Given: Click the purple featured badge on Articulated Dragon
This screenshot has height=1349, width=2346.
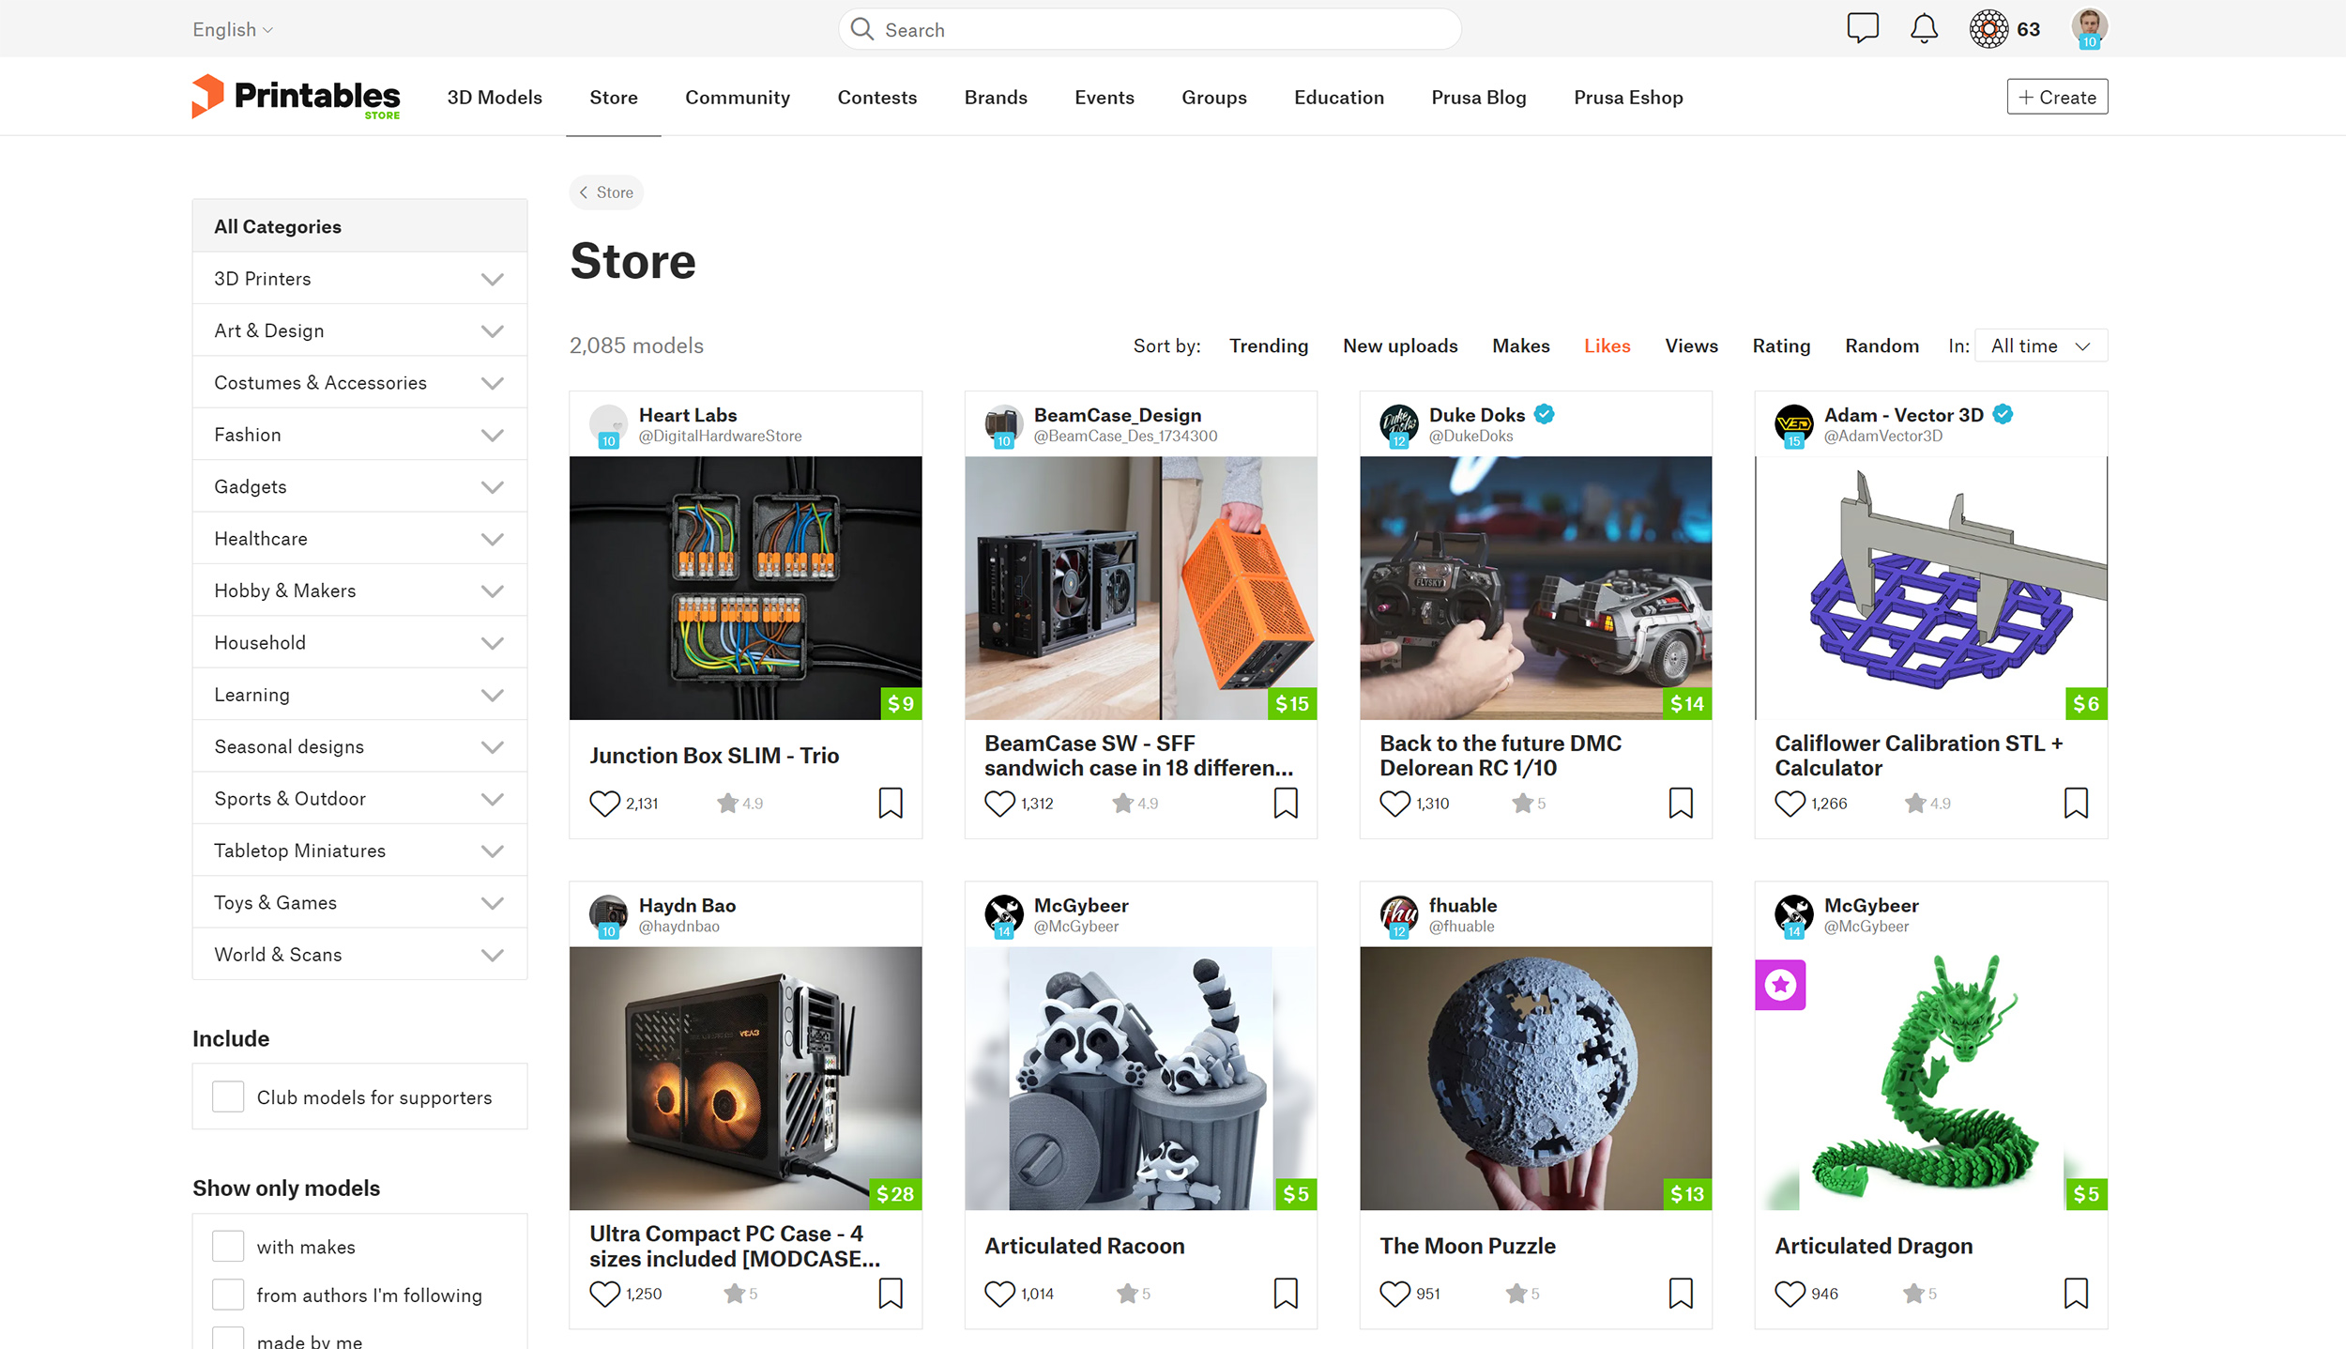Looking at the screenshot, I should (x=1780, y=985).
